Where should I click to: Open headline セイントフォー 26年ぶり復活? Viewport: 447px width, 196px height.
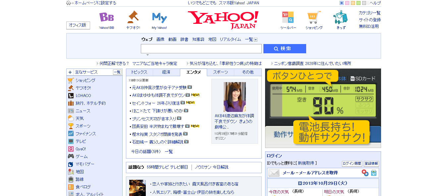coord(156,103)
